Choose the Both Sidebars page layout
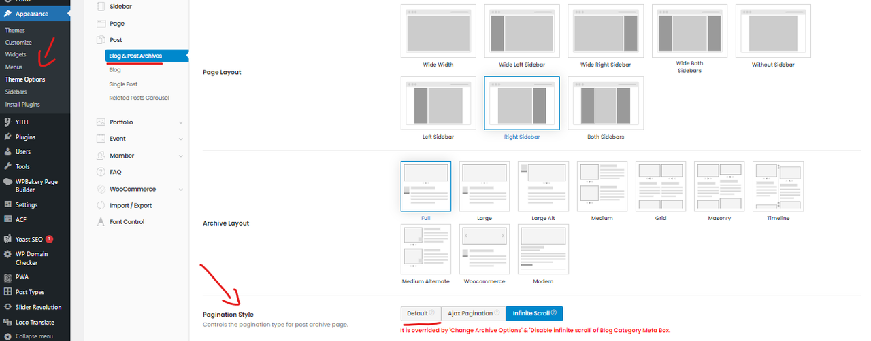The height and width of the screenshot is (341, 871). coord(606,103)
